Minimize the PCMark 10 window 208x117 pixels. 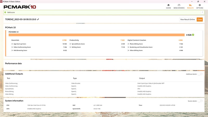(x=192, y=2)
